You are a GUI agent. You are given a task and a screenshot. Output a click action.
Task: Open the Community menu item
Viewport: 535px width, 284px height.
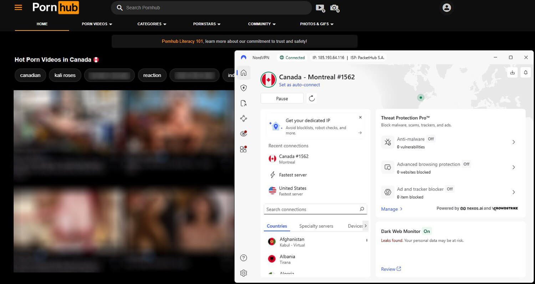click(x=261, y=24)
